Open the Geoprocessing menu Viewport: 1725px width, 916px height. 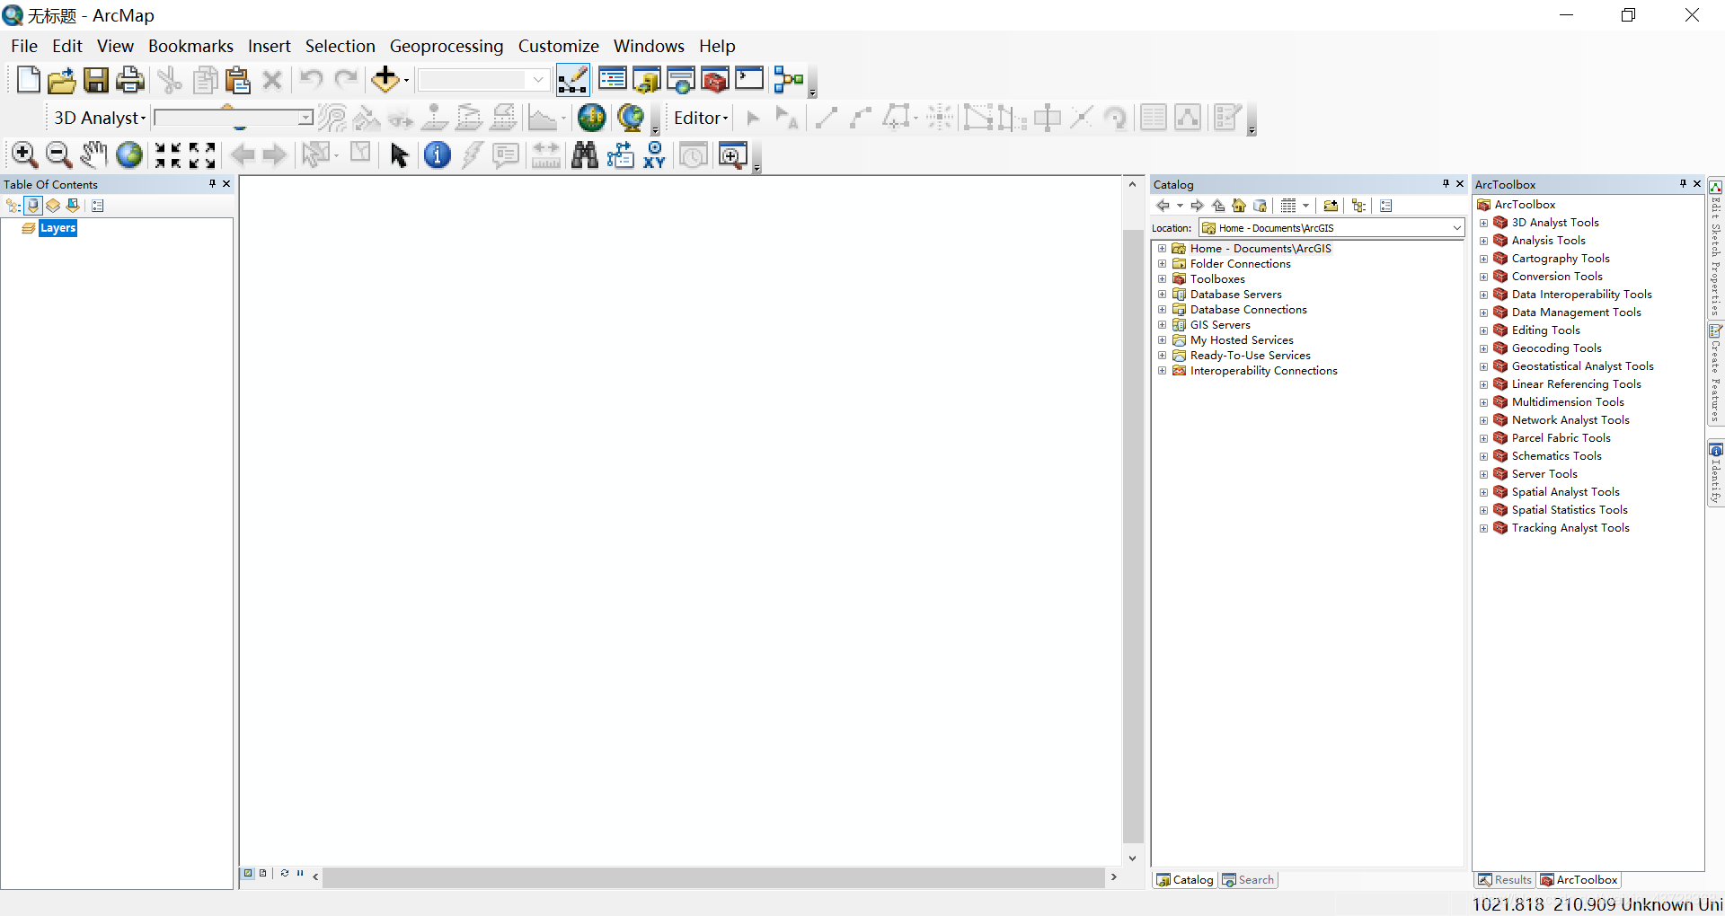coord(447,46)
